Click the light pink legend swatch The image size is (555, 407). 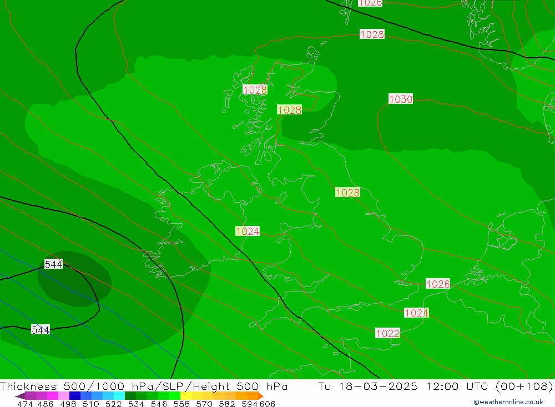click(64, 396)
